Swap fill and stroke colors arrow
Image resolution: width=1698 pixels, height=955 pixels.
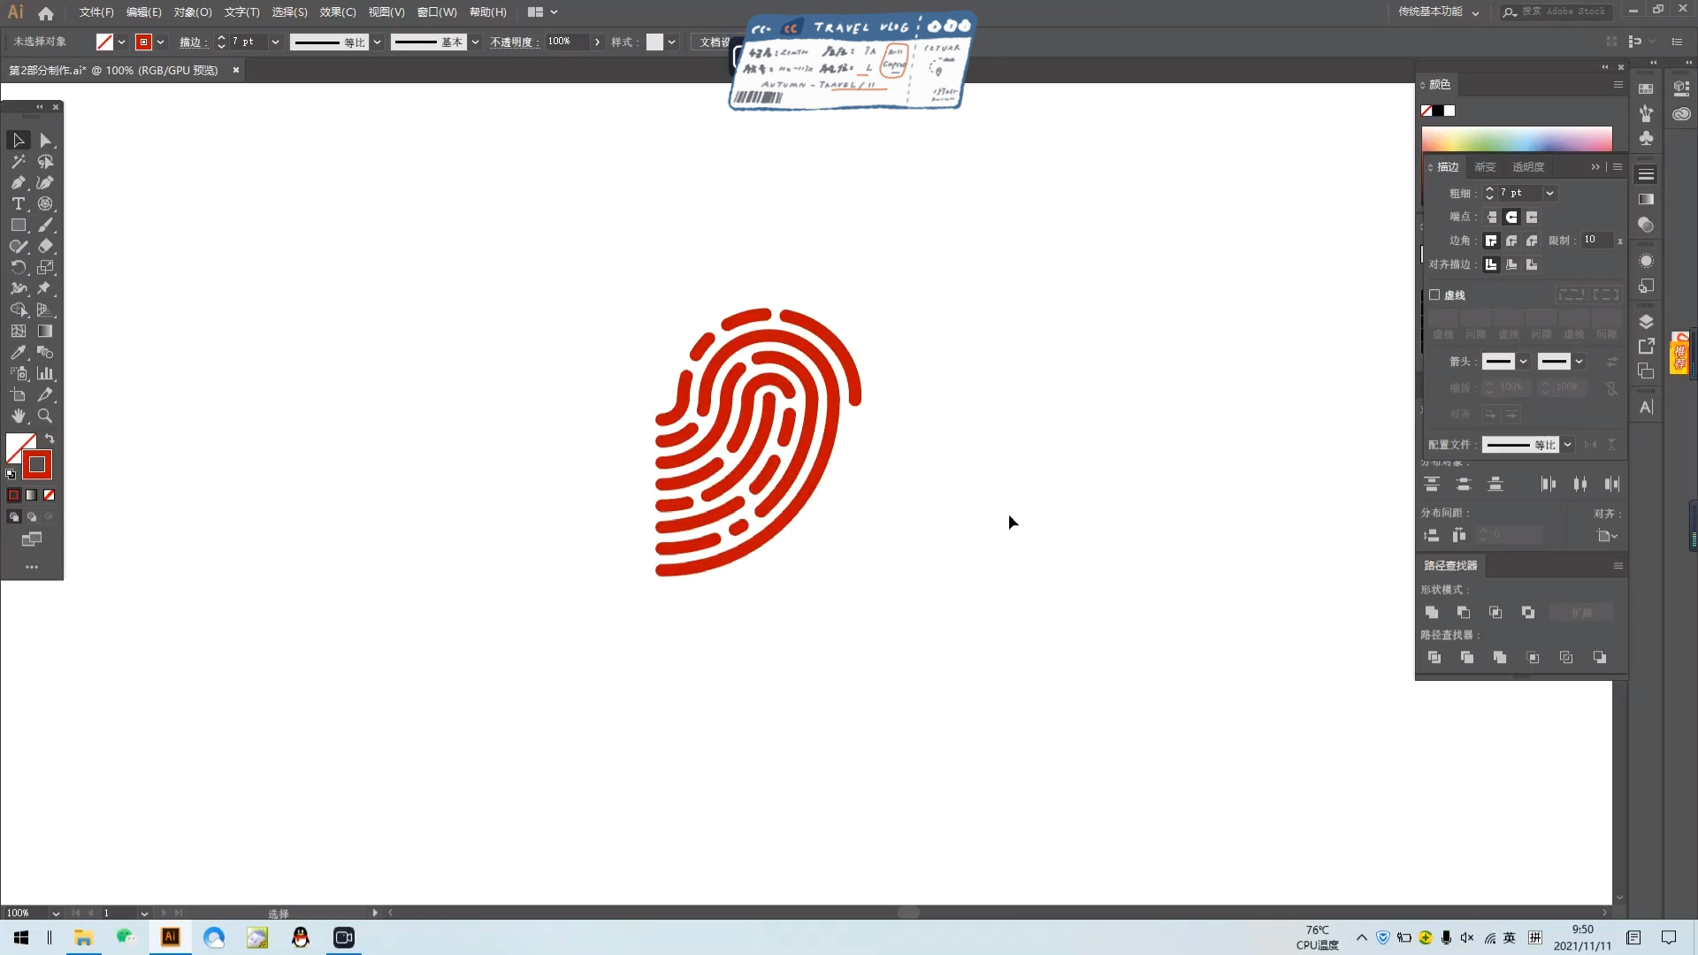pos(50,439)
